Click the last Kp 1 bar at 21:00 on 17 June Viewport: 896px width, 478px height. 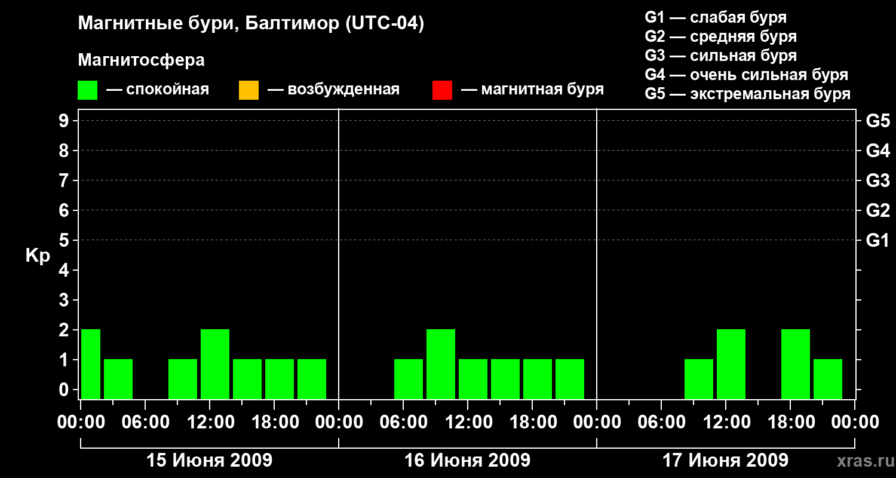tap(828, 379)
